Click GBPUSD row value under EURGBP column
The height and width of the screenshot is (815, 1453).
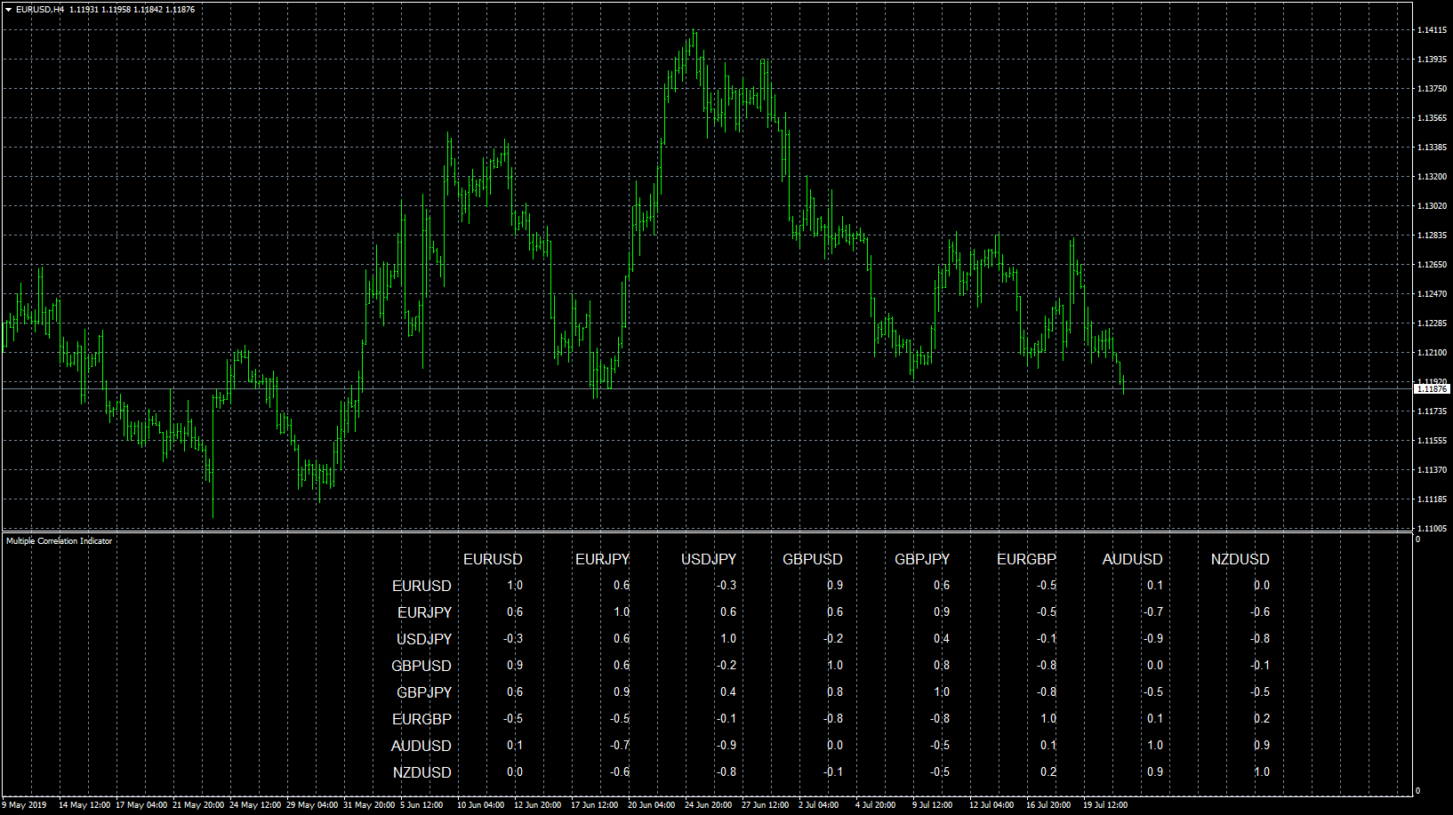1047,665
